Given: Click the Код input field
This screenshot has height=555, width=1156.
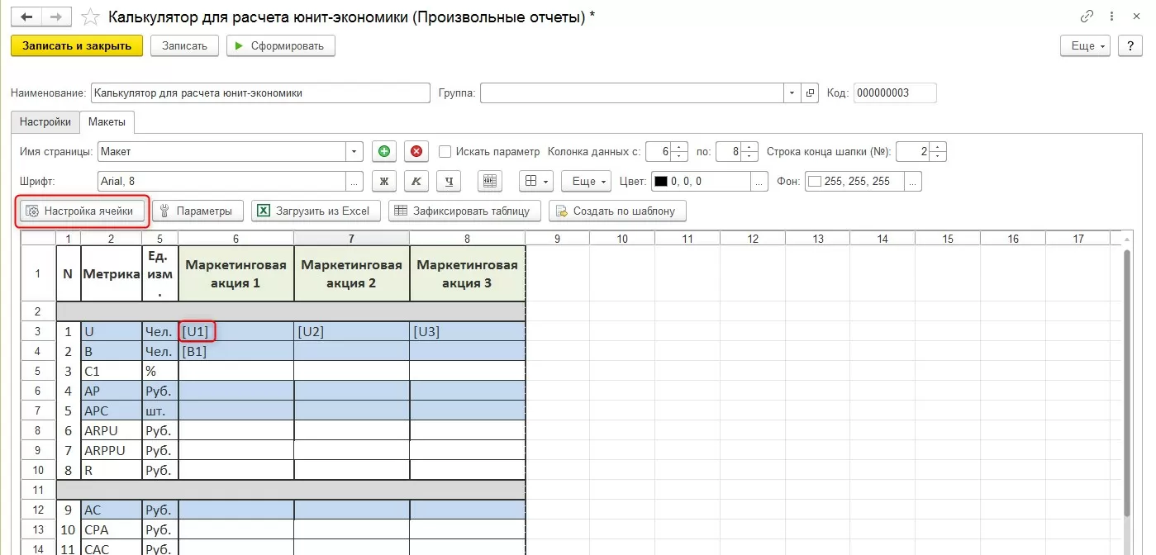Looking at the screenshot, I should coord(895,93).
